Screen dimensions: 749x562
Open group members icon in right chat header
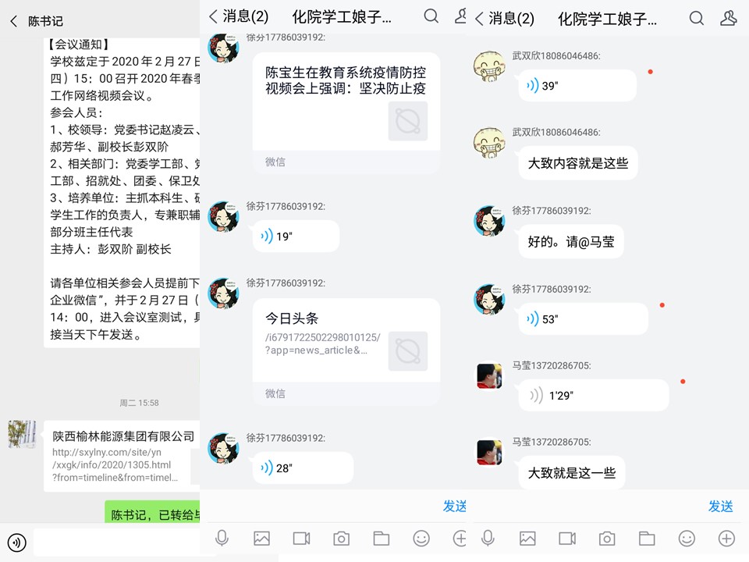pos(728,18)
